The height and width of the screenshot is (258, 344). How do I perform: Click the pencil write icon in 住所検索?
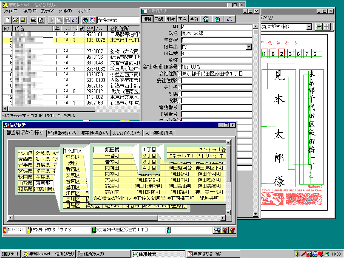click(x=224, y=230)
